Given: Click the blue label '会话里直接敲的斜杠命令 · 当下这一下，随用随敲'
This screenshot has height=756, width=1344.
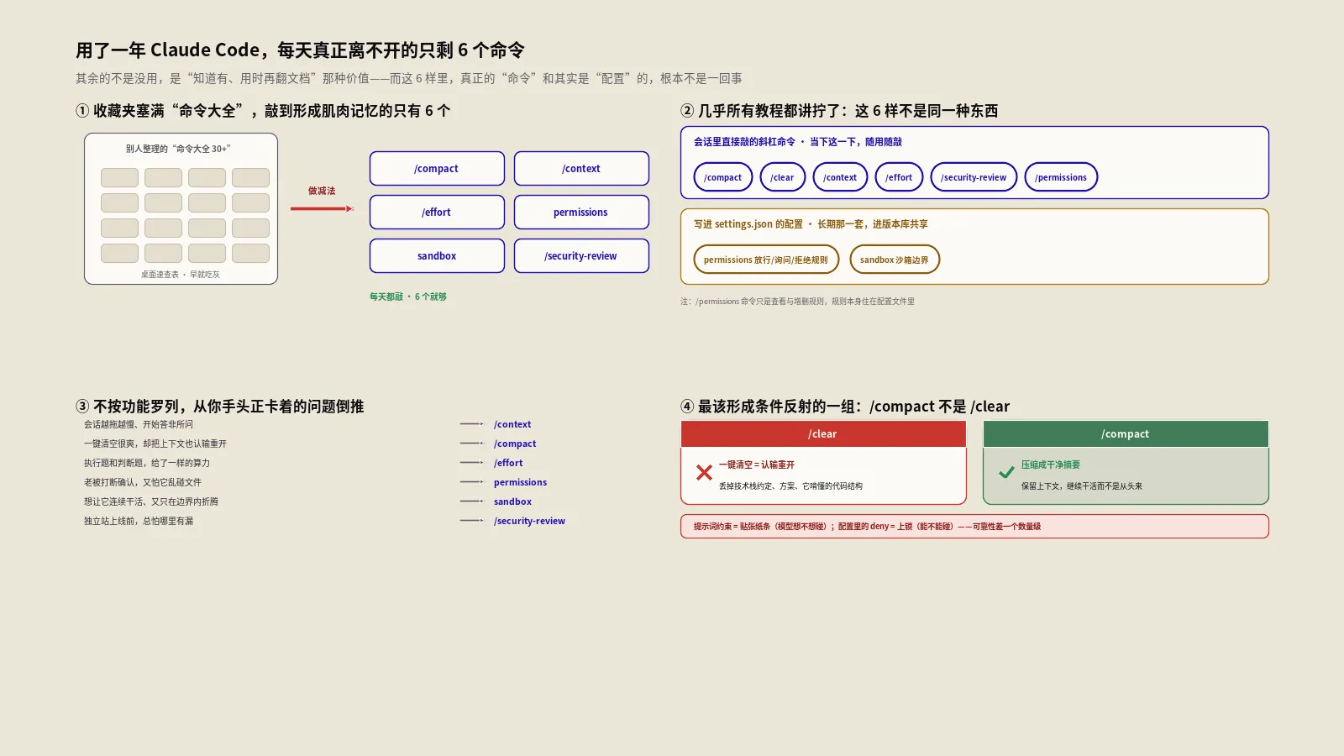Looking at the screenshot, I should tap(798, 142).
